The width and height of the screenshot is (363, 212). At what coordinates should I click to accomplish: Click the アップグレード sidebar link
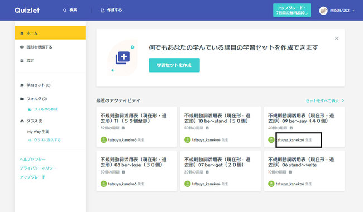pos(32,177)
